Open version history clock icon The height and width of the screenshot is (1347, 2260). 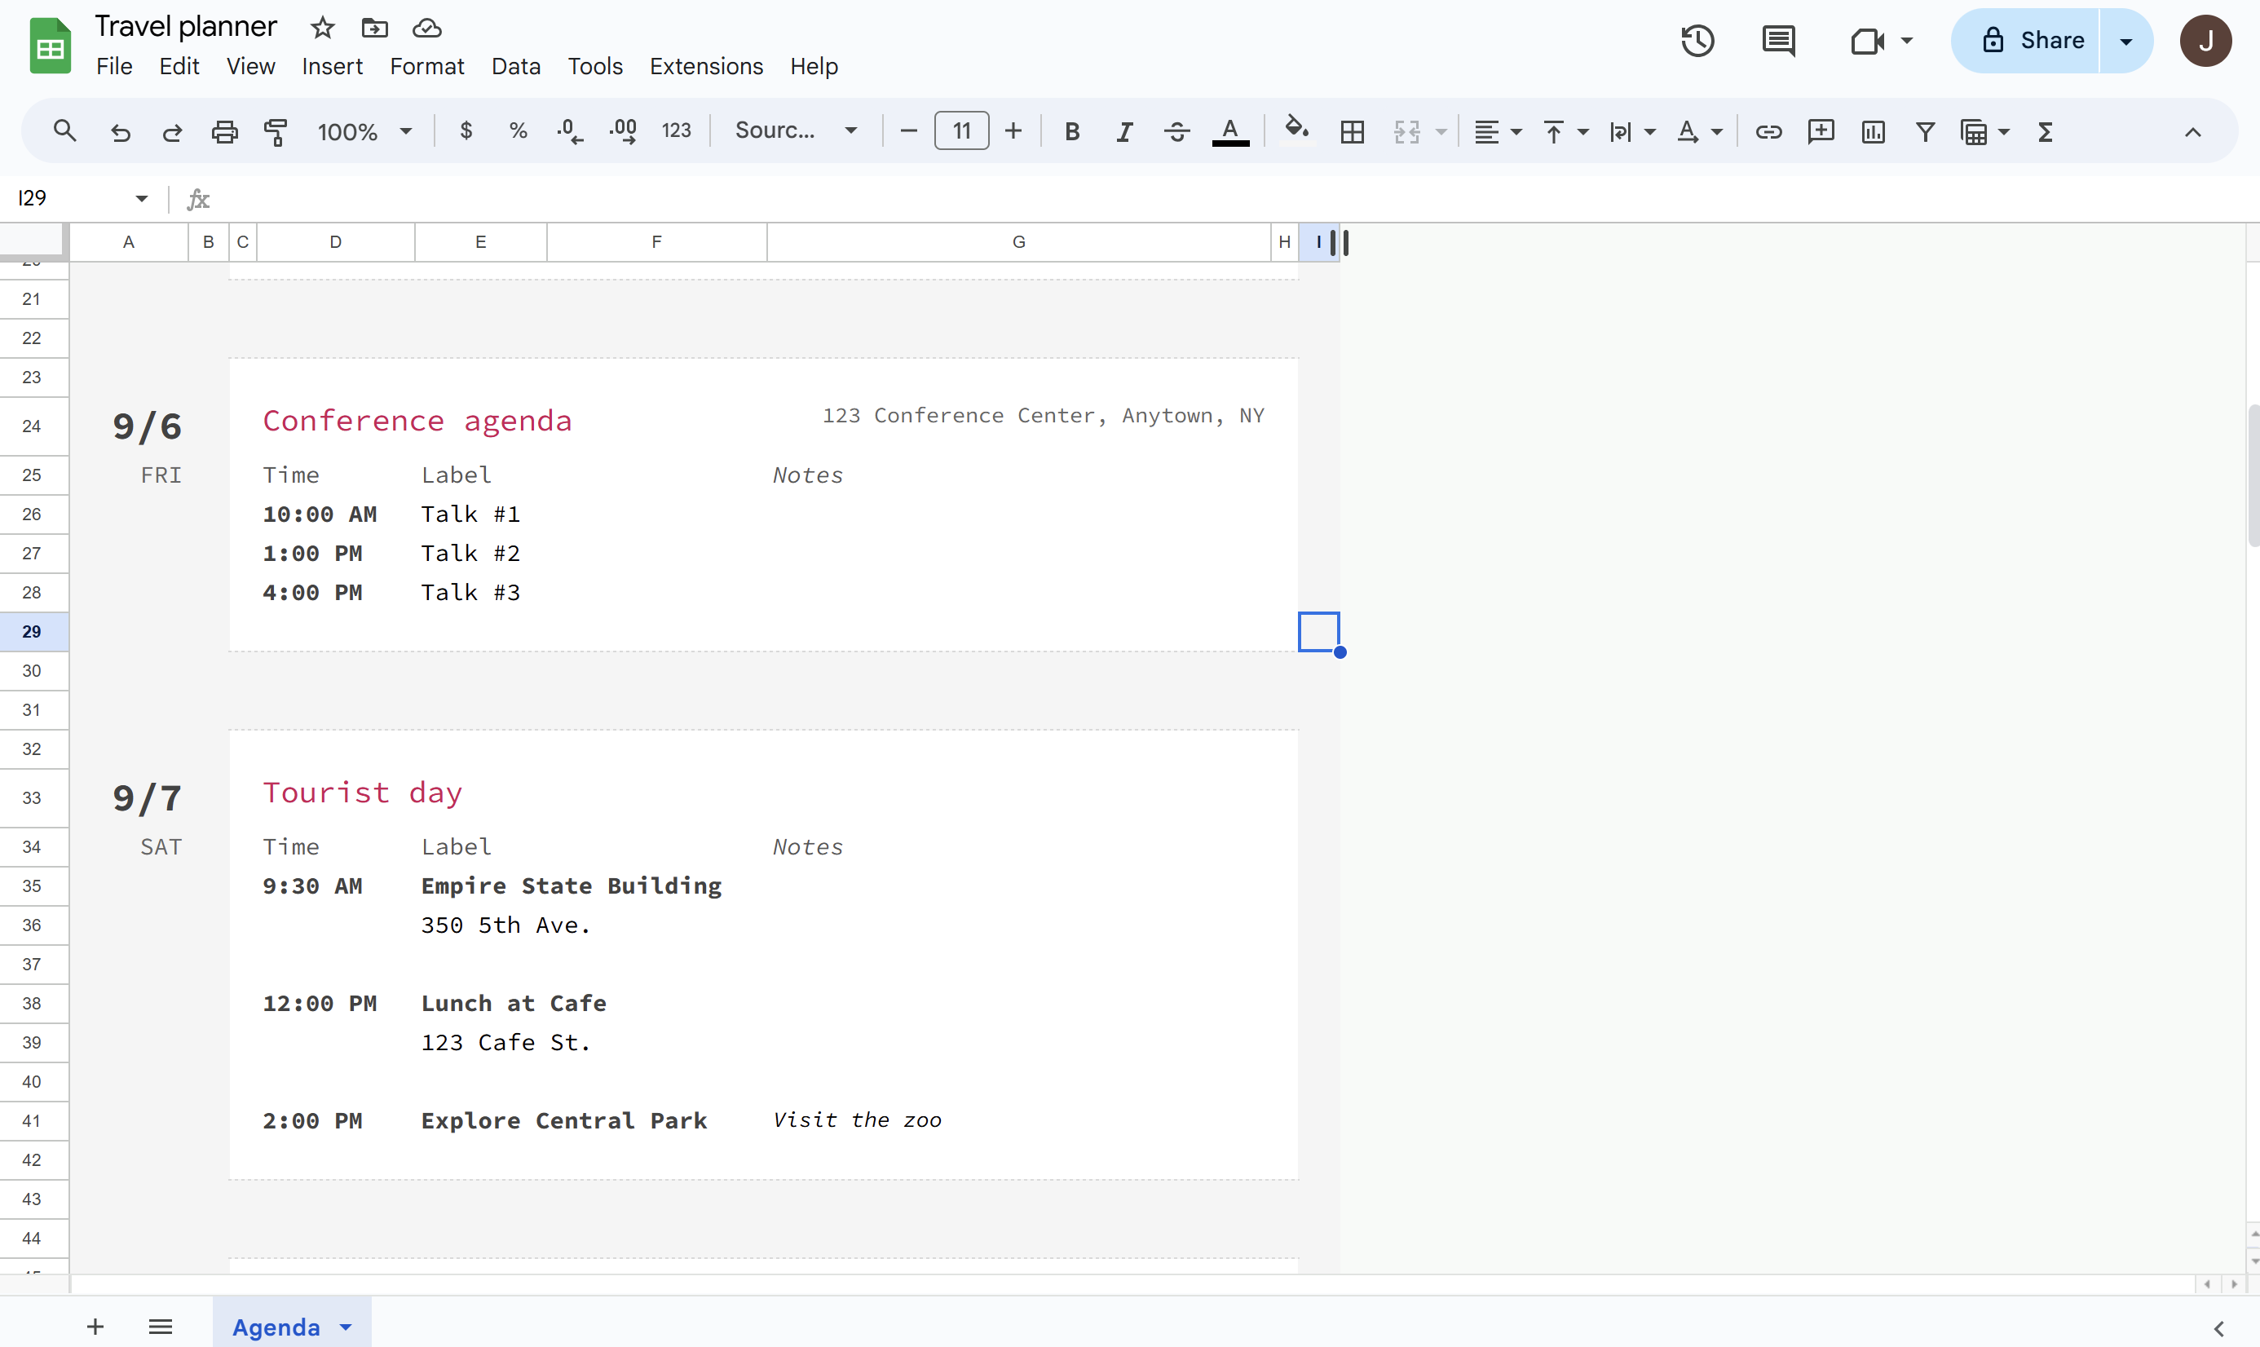pyautogui.click(x=1697, y=41)
